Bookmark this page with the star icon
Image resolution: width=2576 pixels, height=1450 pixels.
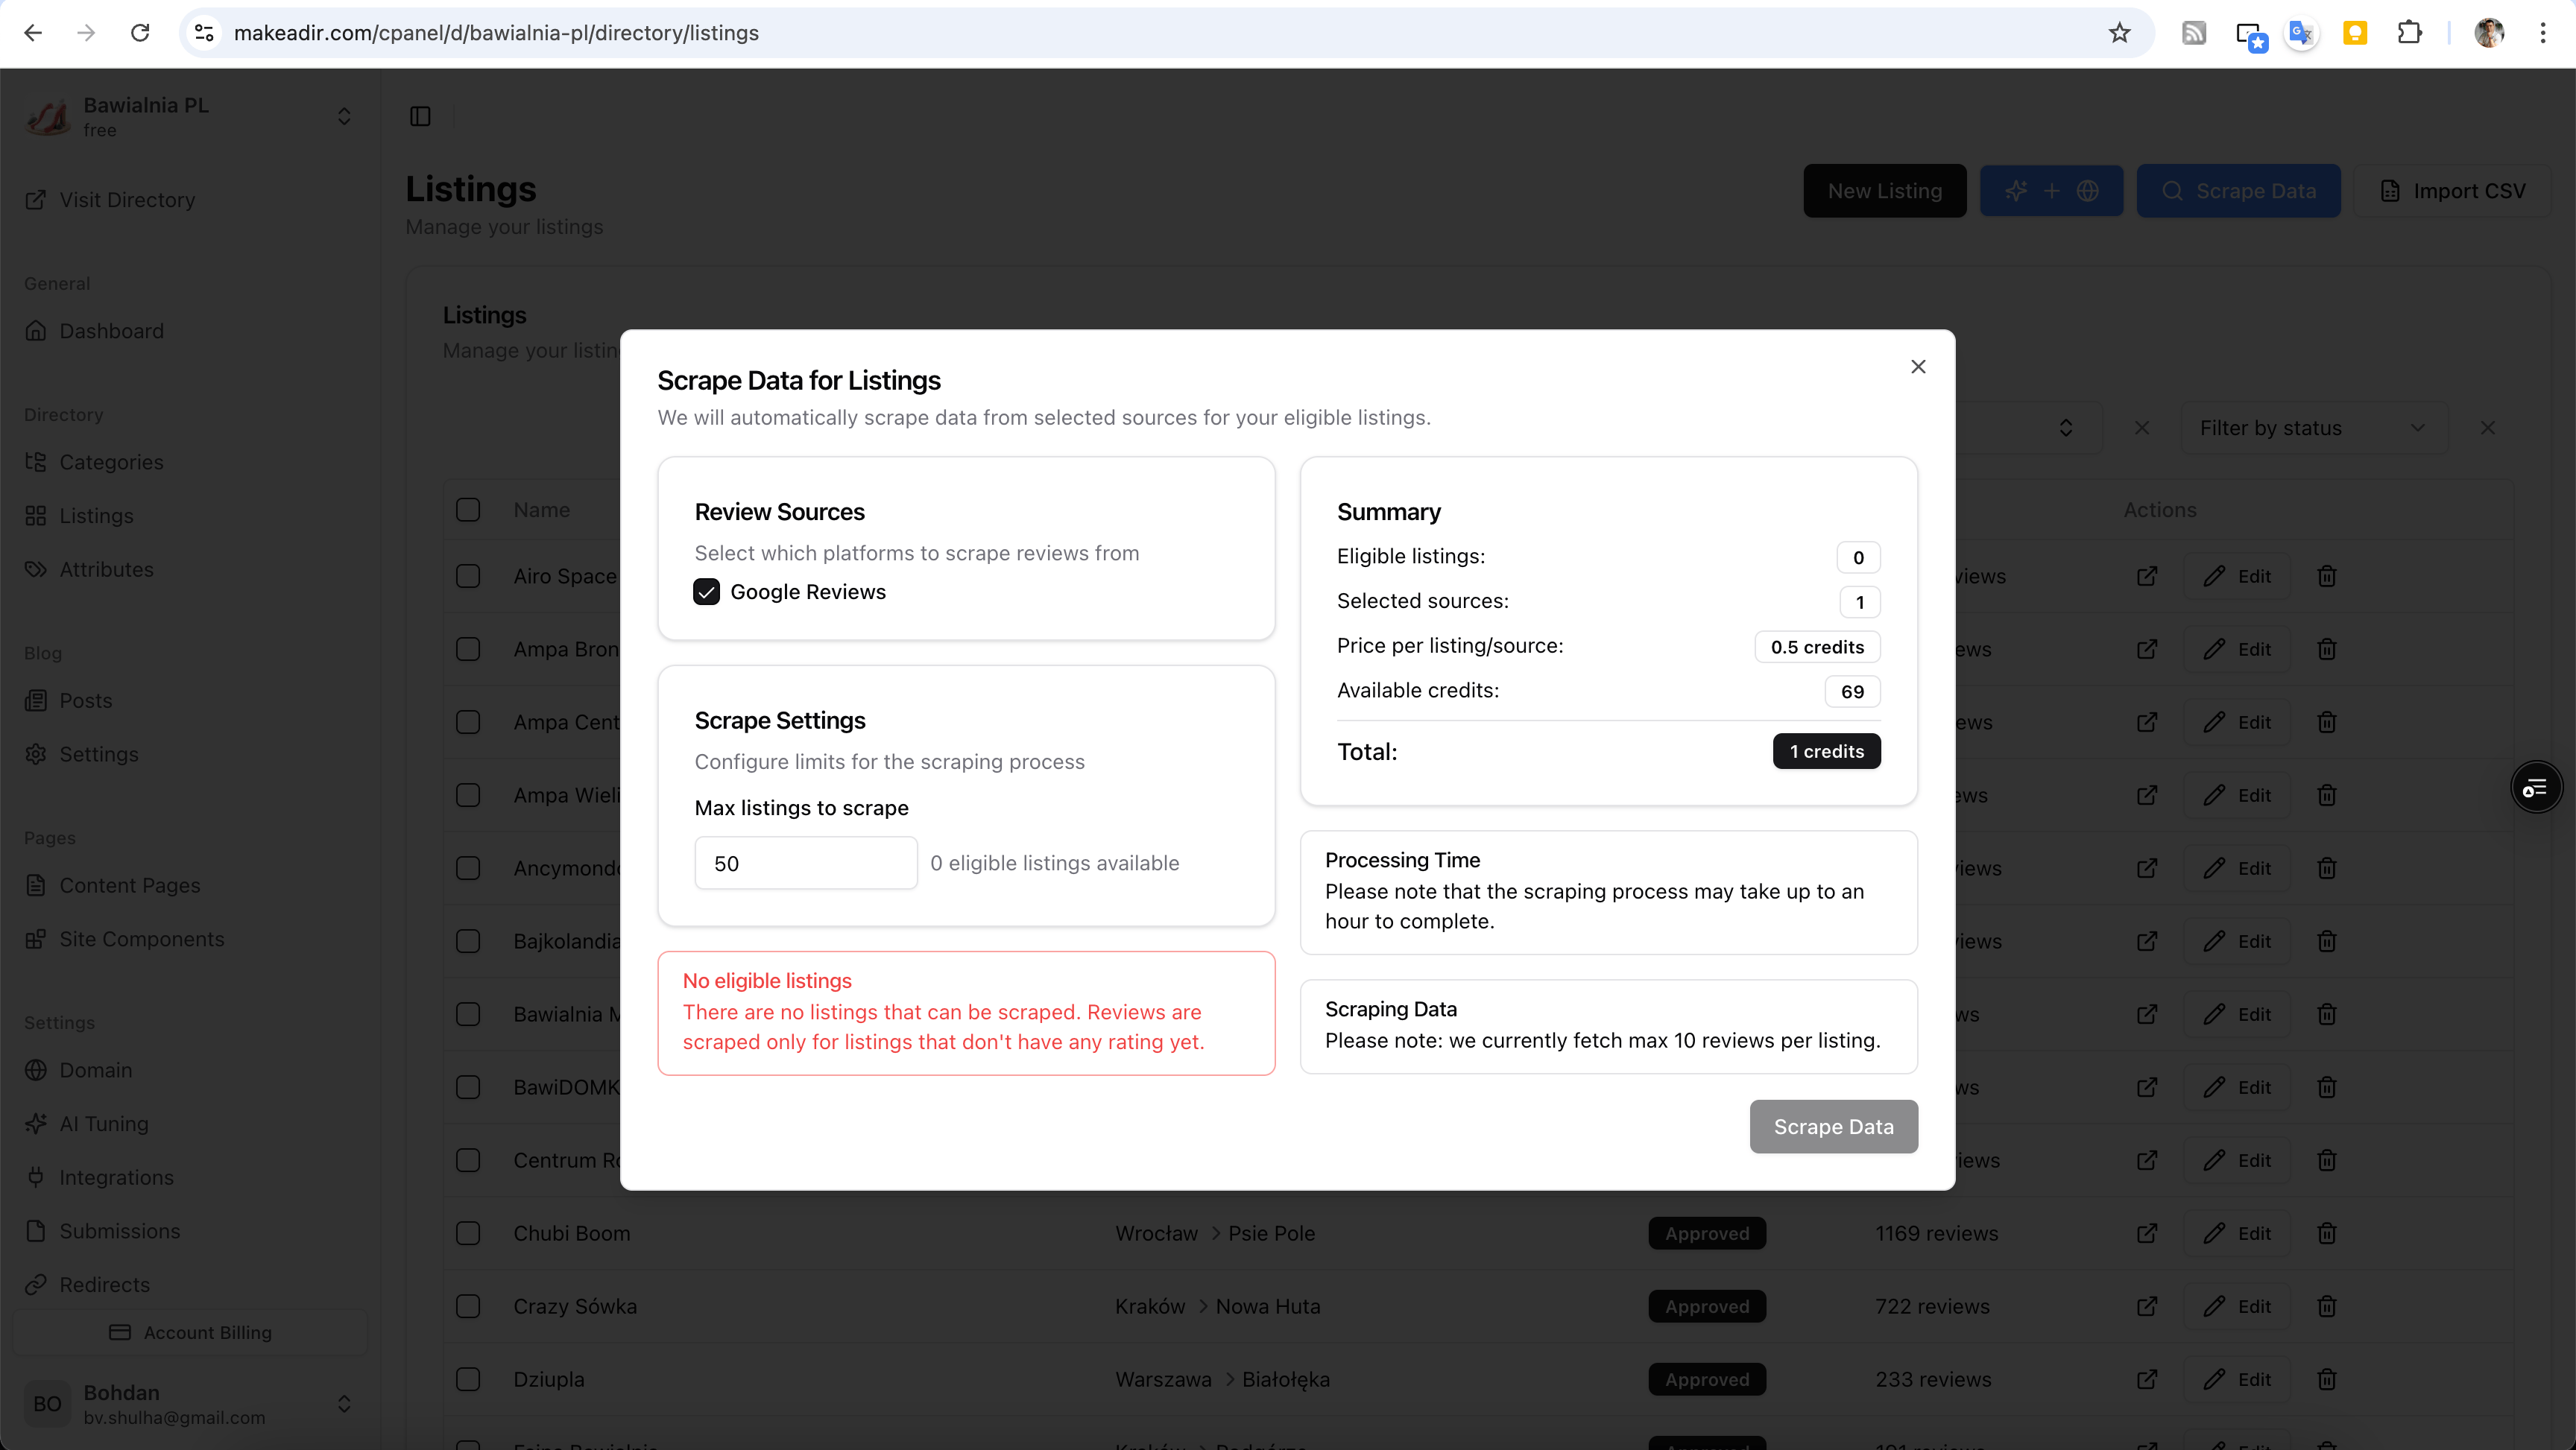(2119, 33)
